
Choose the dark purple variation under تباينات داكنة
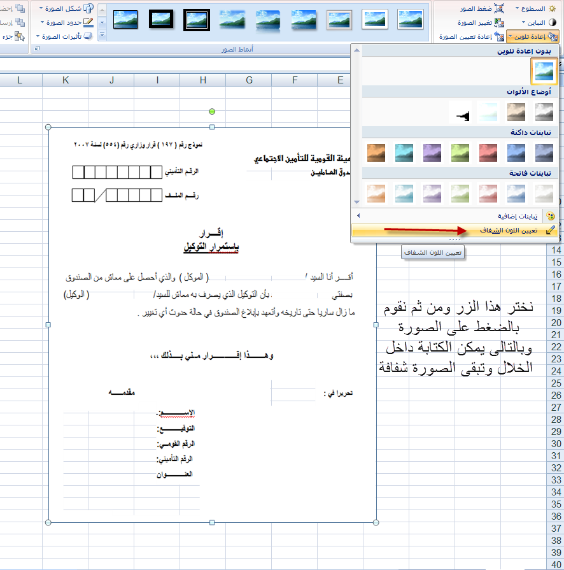(432, 153)
